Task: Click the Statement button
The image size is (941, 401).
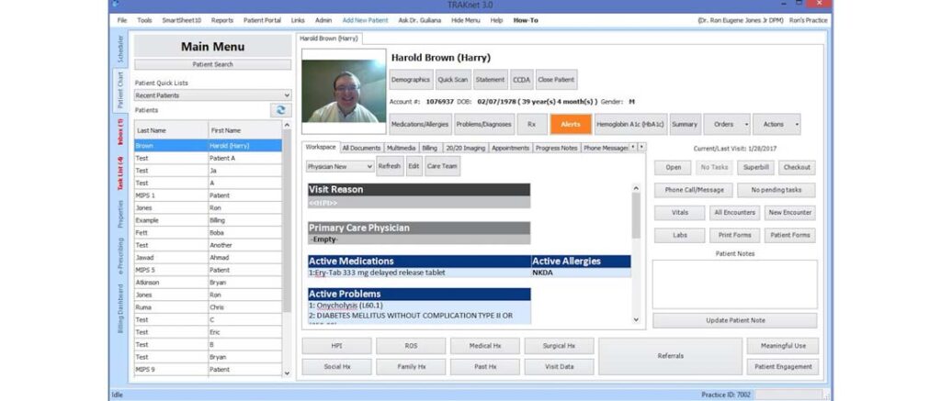Action: [x=491, y=79]
